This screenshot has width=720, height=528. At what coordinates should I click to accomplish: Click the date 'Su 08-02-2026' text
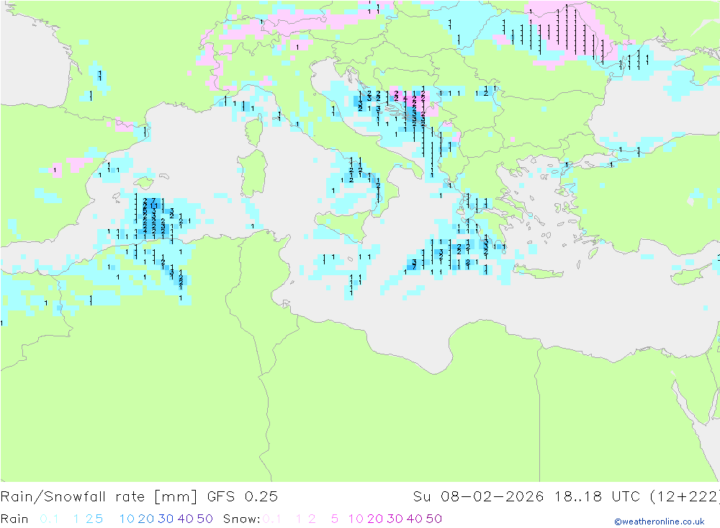(x=478, y=497)
